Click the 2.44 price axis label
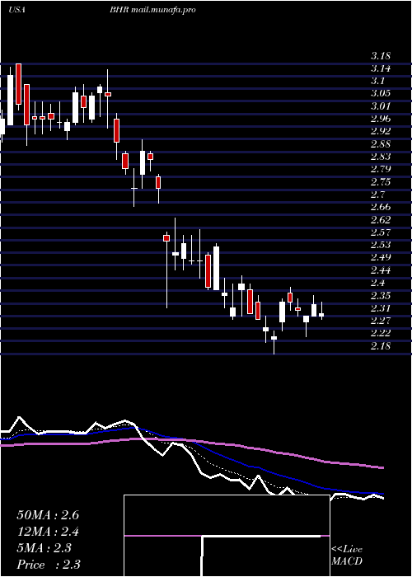 pyautogui.click(x=381, y=270)
